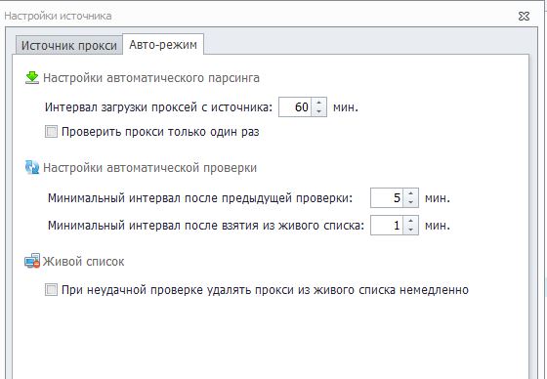
Task: Decrease interval after taking from live list
Action: [410, 230]
